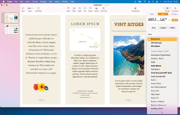Click the orange Update button

(x=175, y=20)
